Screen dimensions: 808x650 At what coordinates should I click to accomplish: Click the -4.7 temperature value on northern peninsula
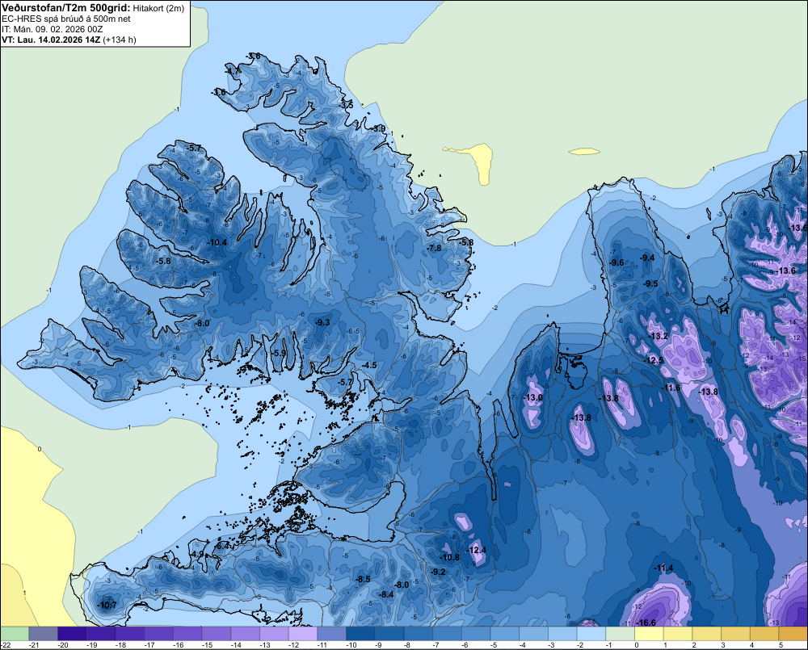pos(233,70)
